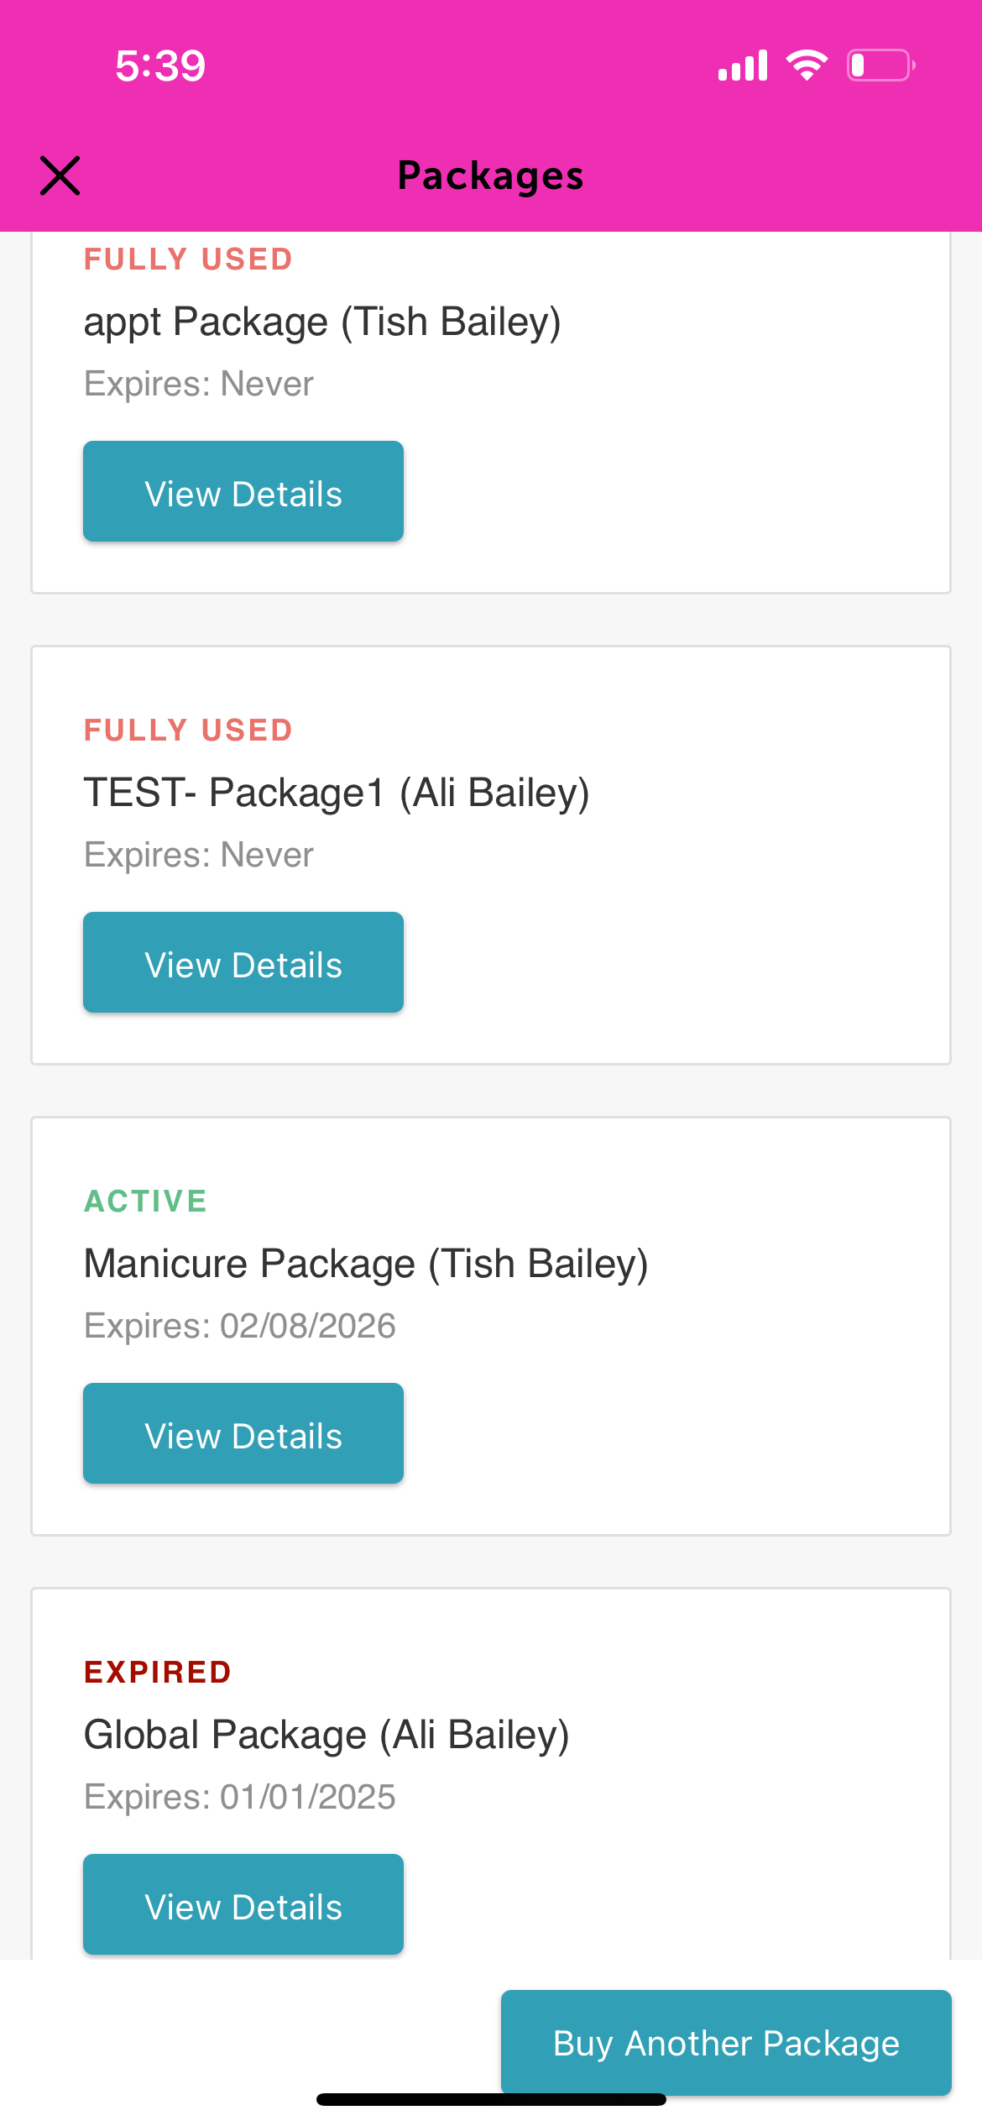Tap Buy Another Package button

click(x=726, y=2042)
